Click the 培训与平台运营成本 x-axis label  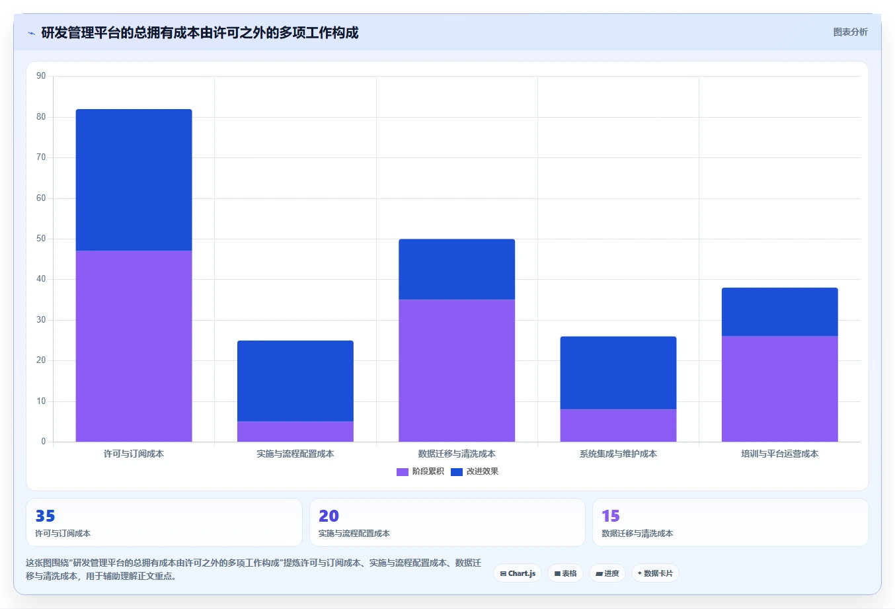point(779,454)
